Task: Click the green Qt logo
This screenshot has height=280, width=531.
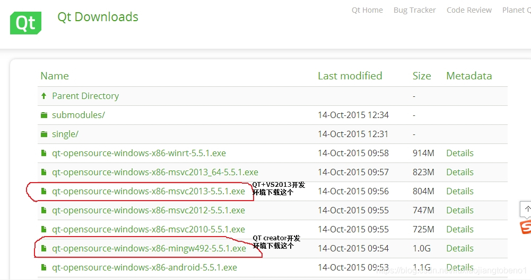Action: pyautogui.click(x=26, y=23)
